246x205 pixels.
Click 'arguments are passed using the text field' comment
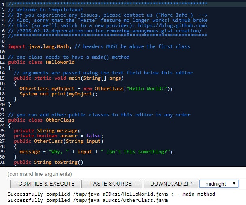tap(104, 73)
